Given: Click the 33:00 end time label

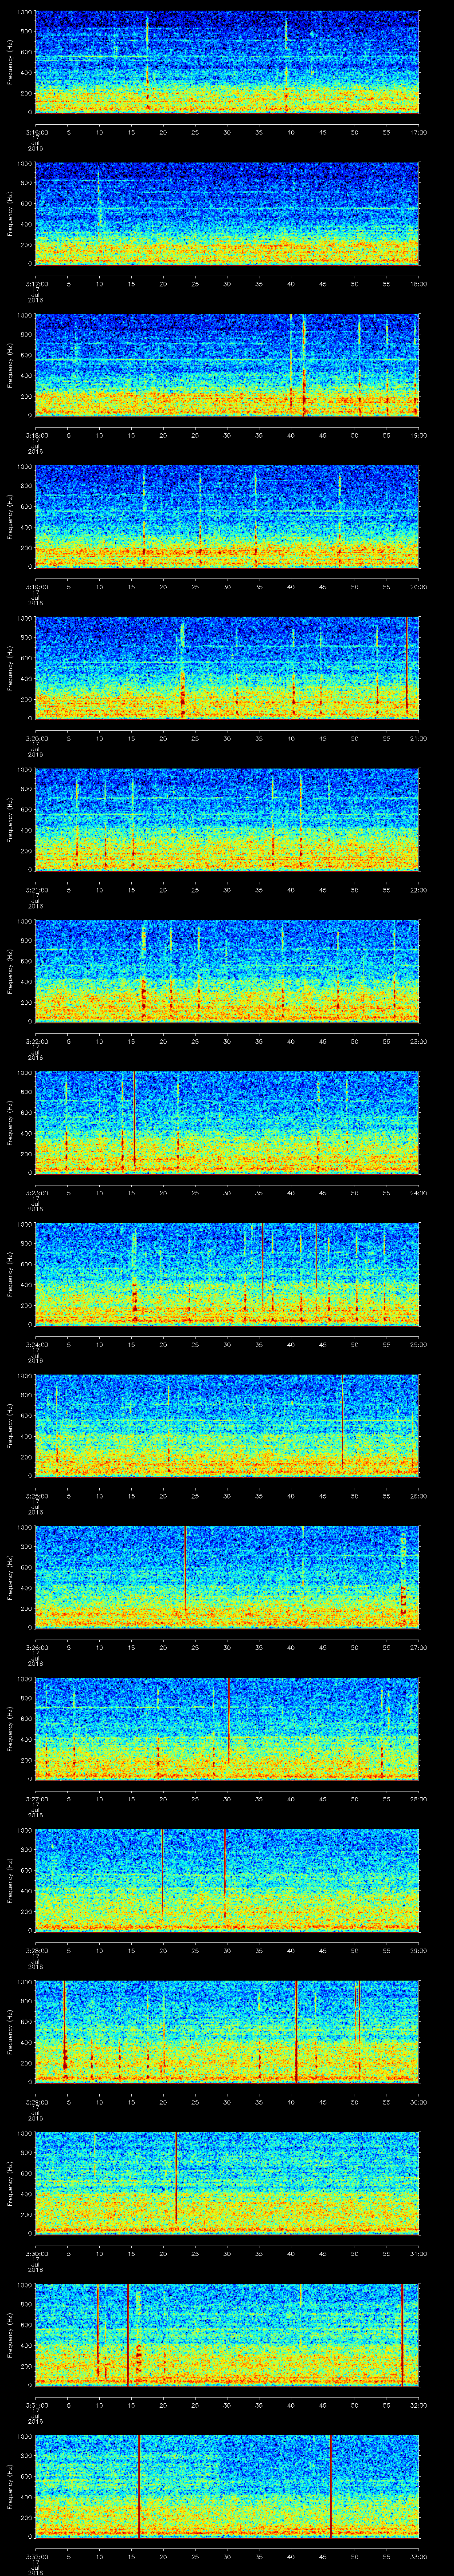Looking at the screenshot, I should click(418, 2556).
